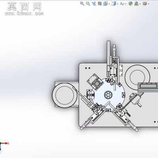Select the large reel disc left of the base plate
The height and width of the screenshot is (158, 158).
tap(65, 95)
